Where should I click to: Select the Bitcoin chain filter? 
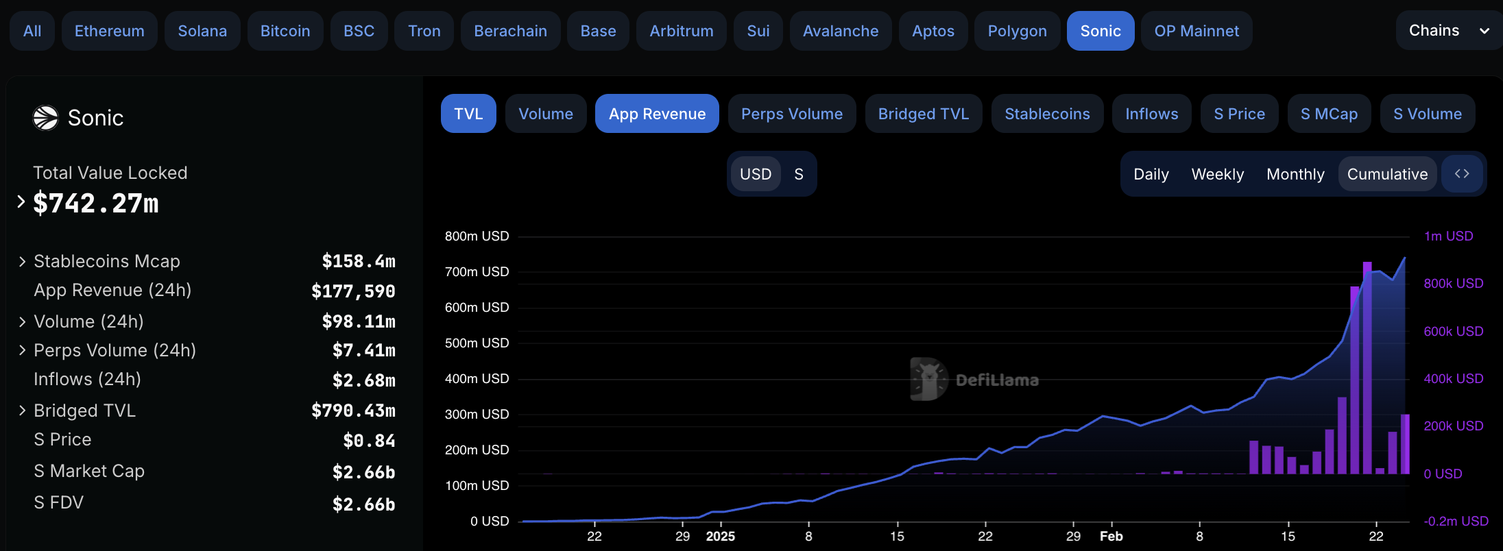(285, 31)
